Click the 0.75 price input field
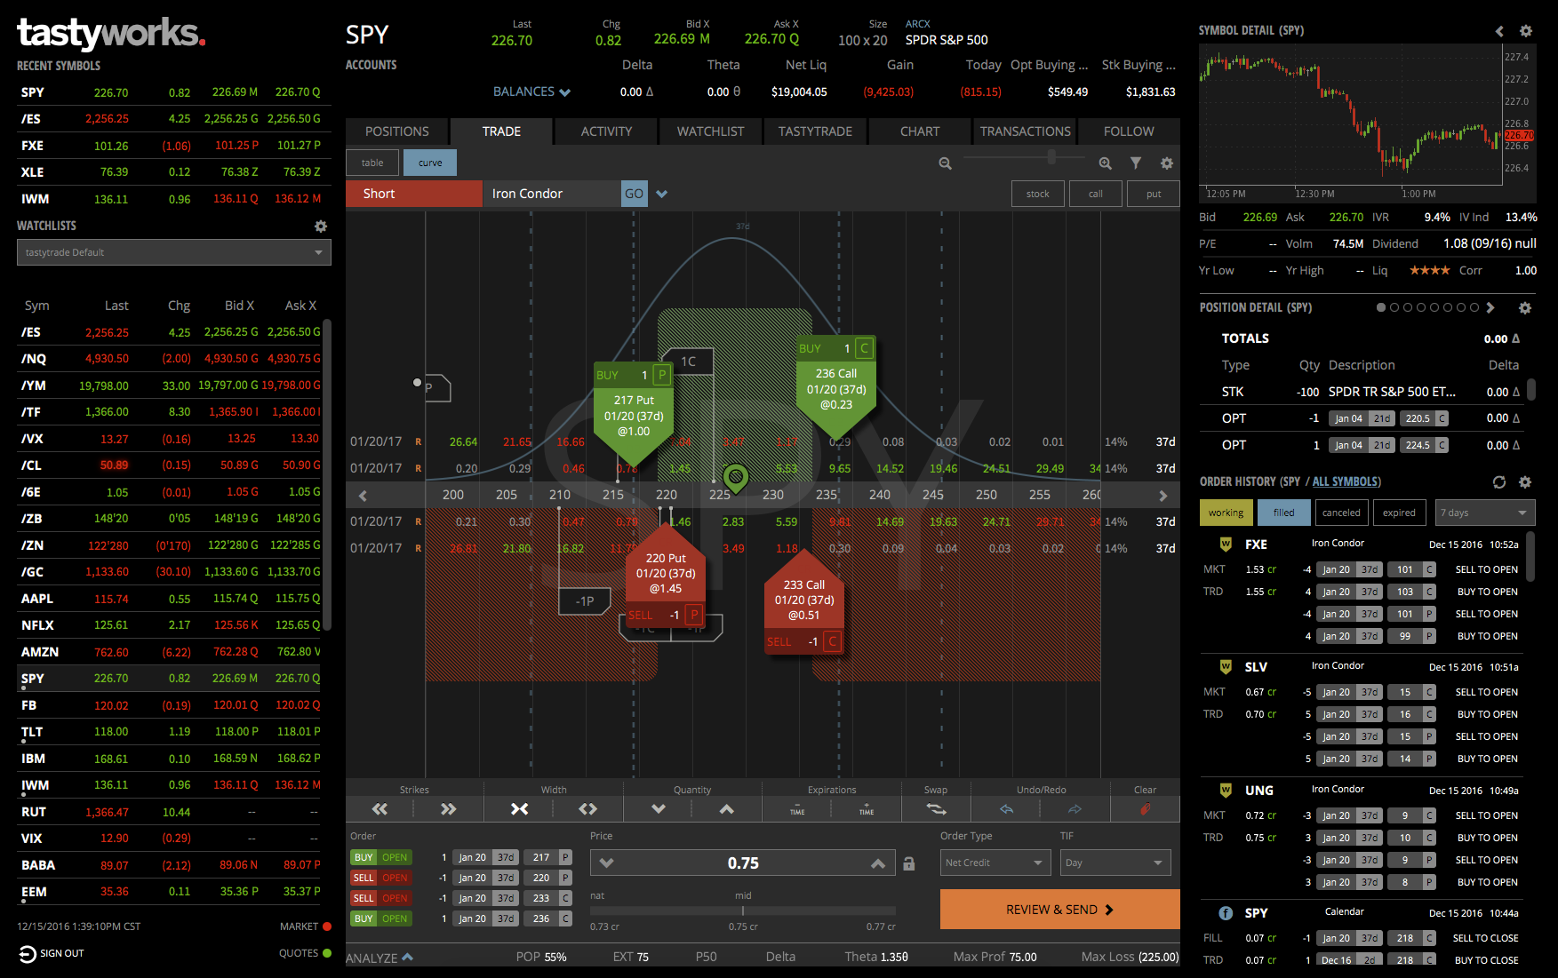This screenshot has width=1558, height=978. 742,862
